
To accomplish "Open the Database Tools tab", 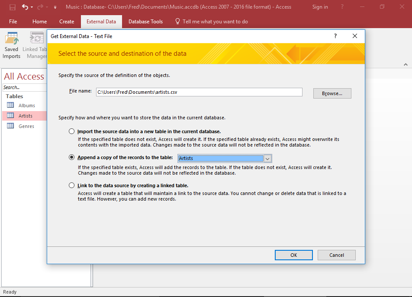I will click(x=145, y=22).
